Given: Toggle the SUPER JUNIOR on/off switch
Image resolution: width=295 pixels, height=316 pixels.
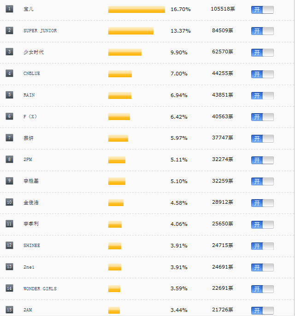Looking at the screenshot, I should click(x=262, y=31).
